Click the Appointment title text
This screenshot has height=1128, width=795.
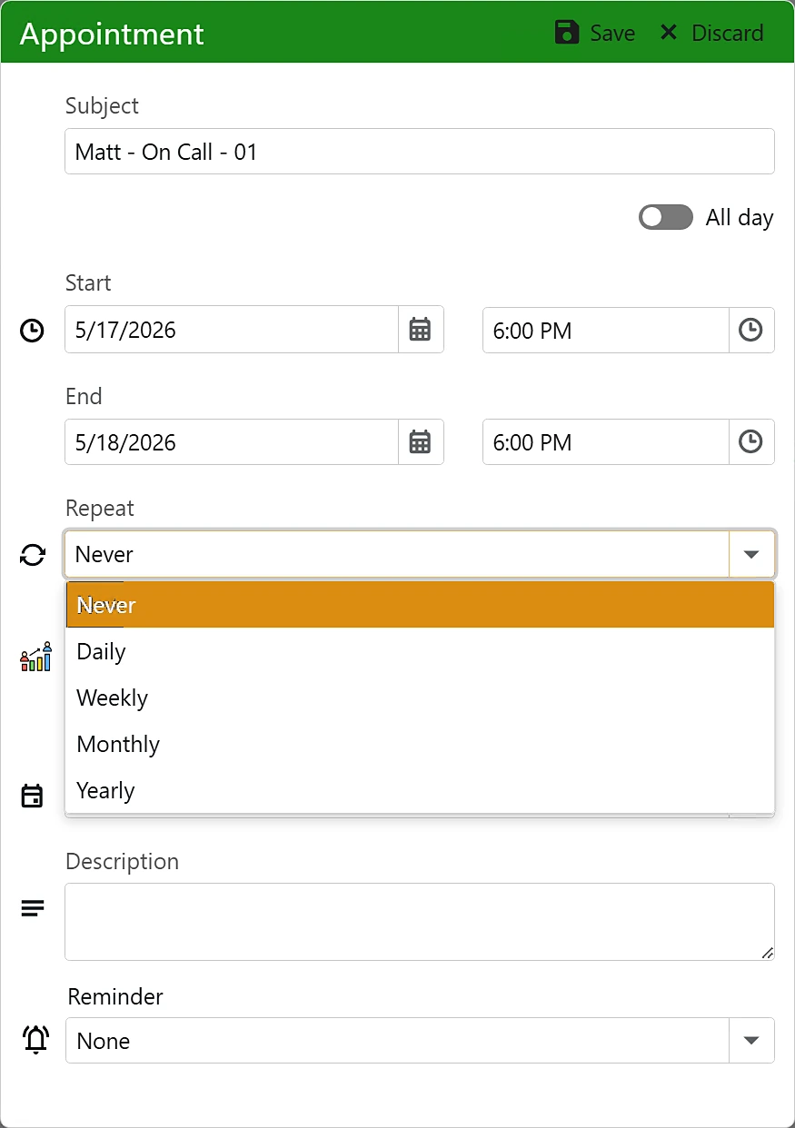(112, 34)
